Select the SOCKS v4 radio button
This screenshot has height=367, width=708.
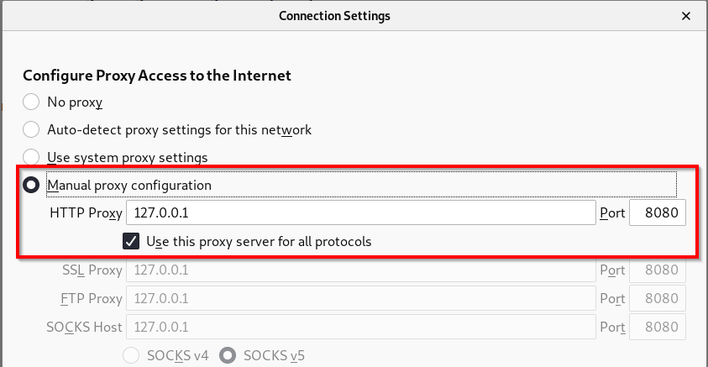click(x=132, y=355)
